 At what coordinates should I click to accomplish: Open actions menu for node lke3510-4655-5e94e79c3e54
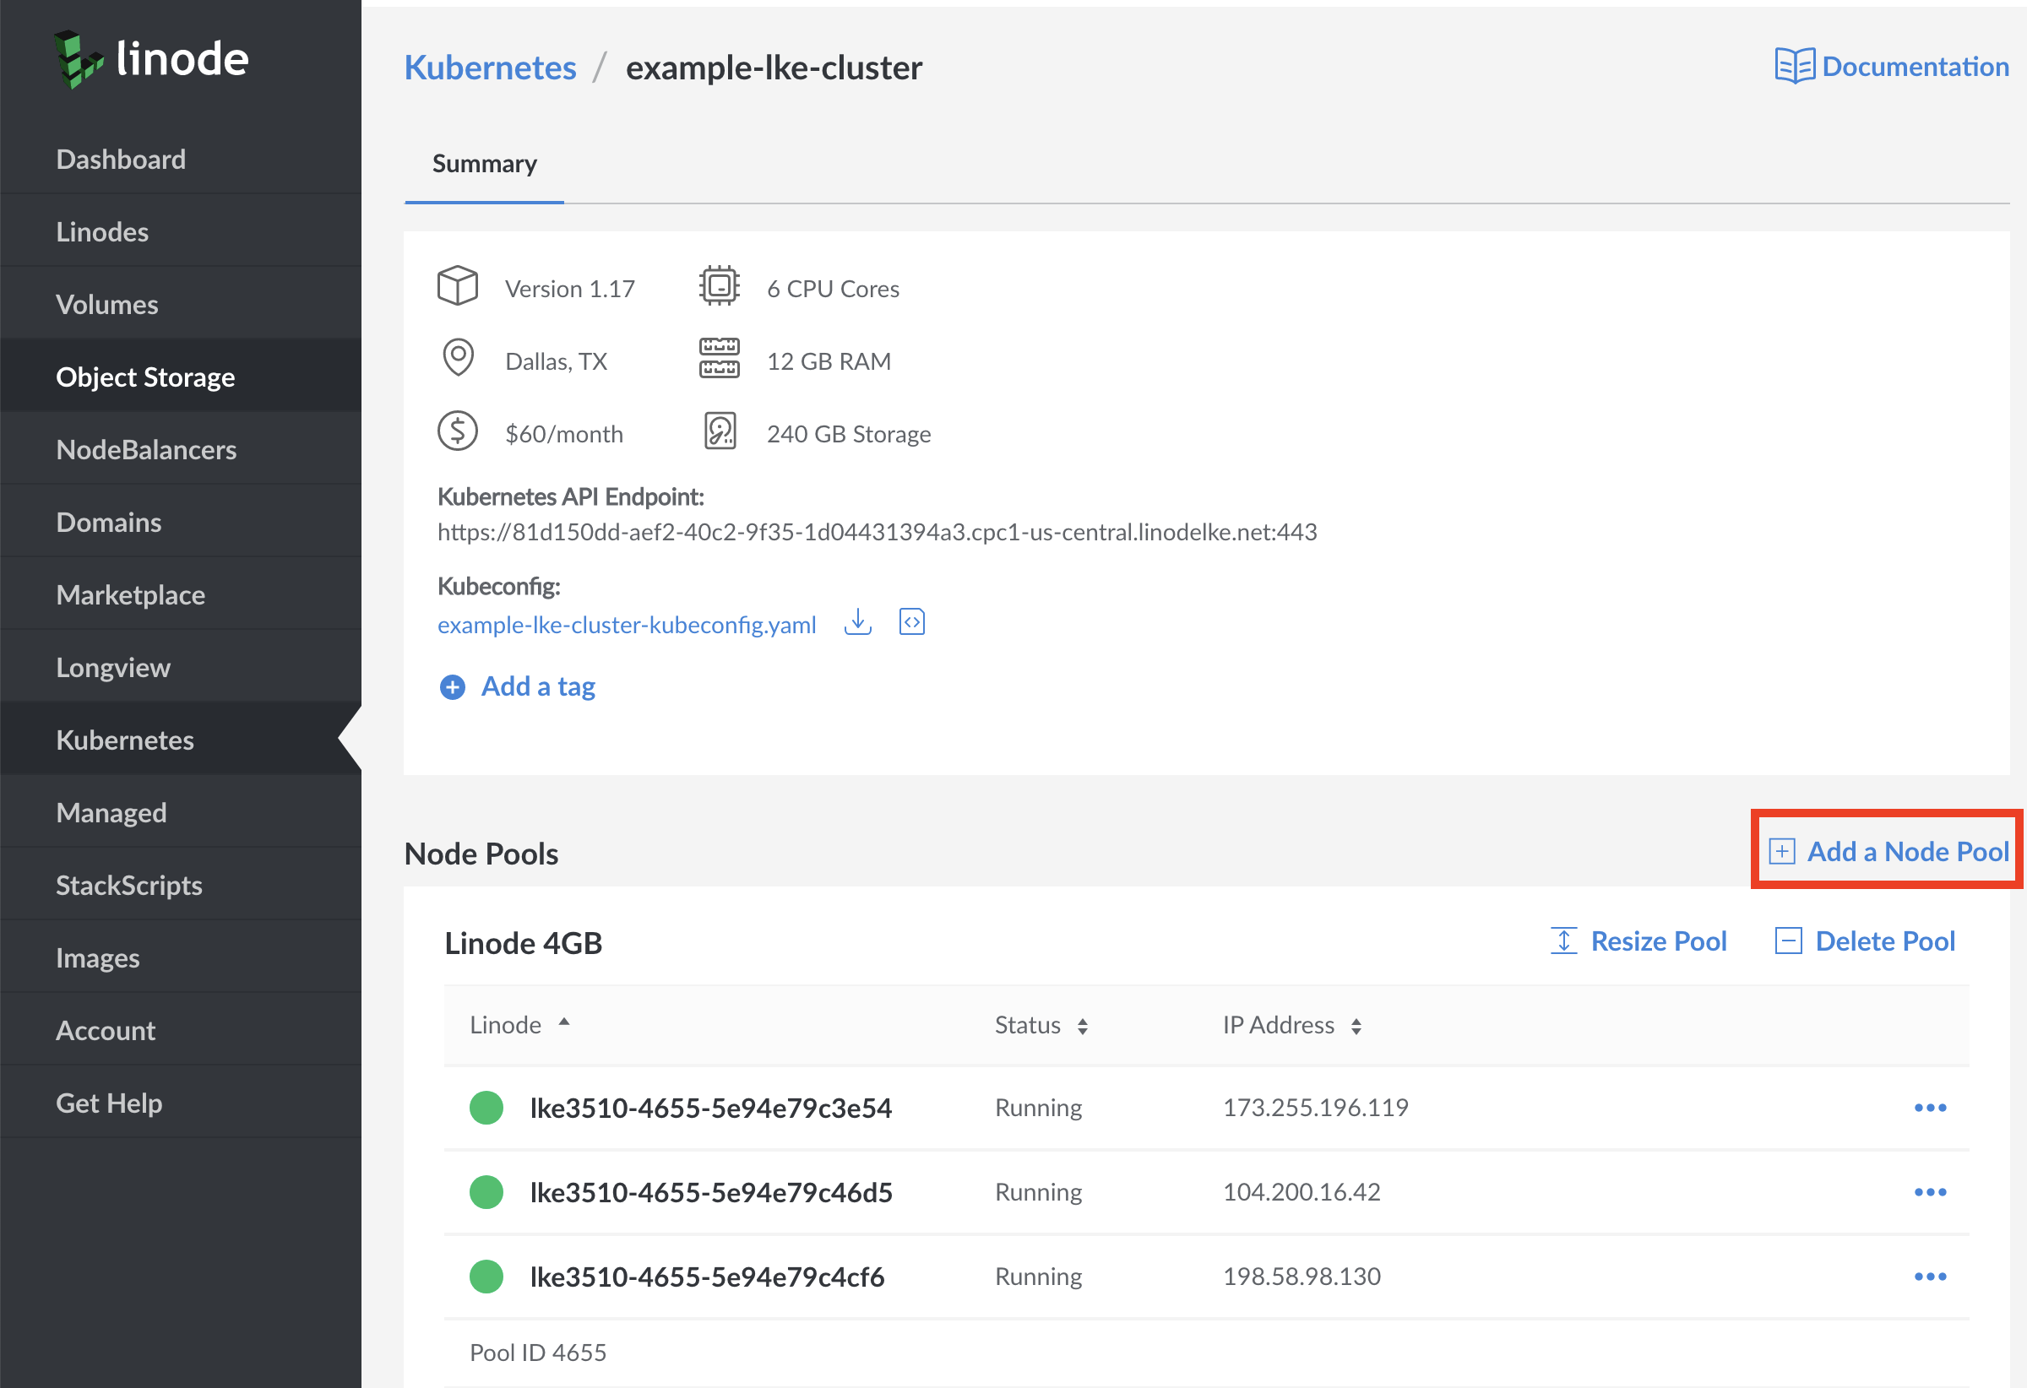click(x=1929, y=1109)
